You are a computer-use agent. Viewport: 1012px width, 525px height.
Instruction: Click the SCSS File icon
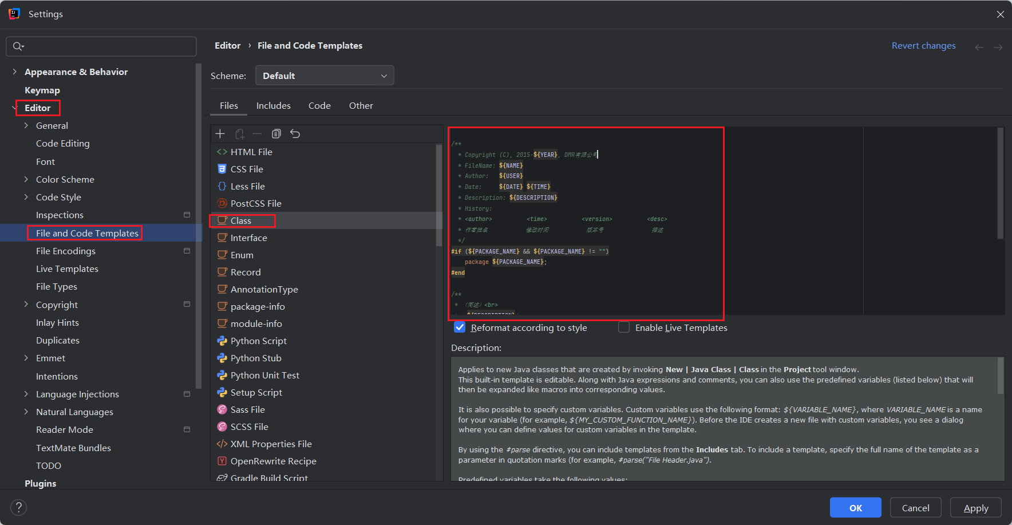point(222,427)
